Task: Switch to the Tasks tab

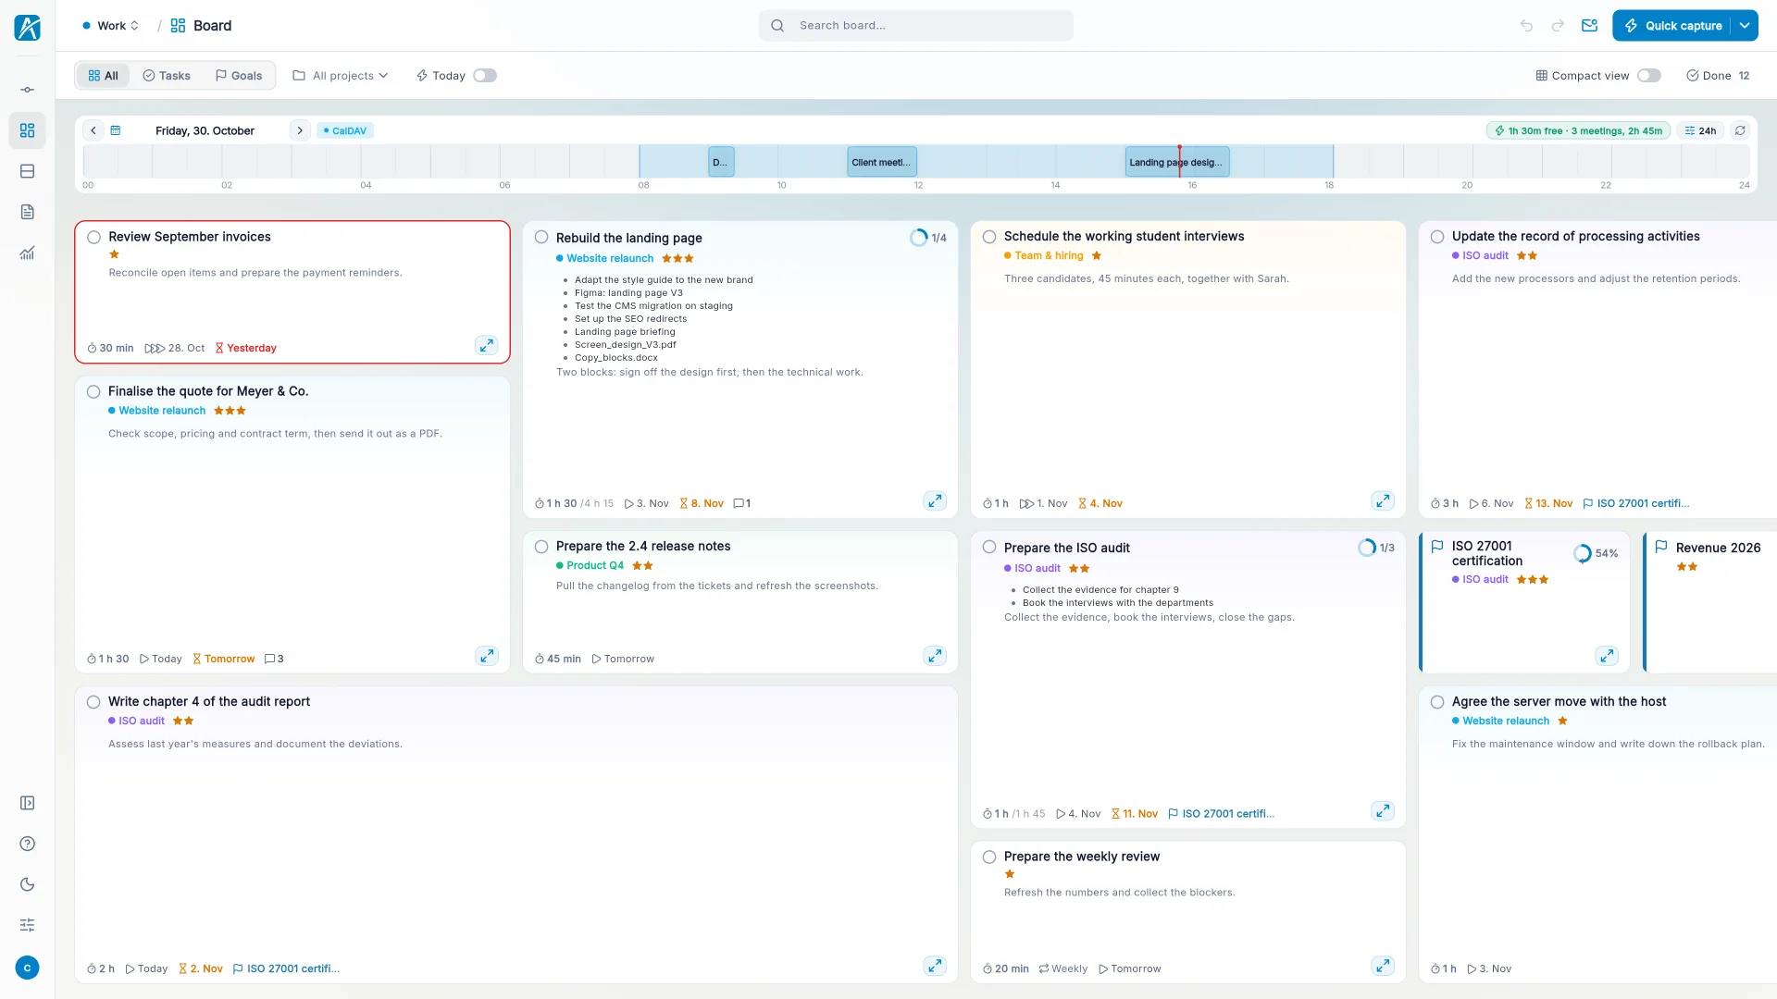Action: pyautogui.click(x=167, y=76)
